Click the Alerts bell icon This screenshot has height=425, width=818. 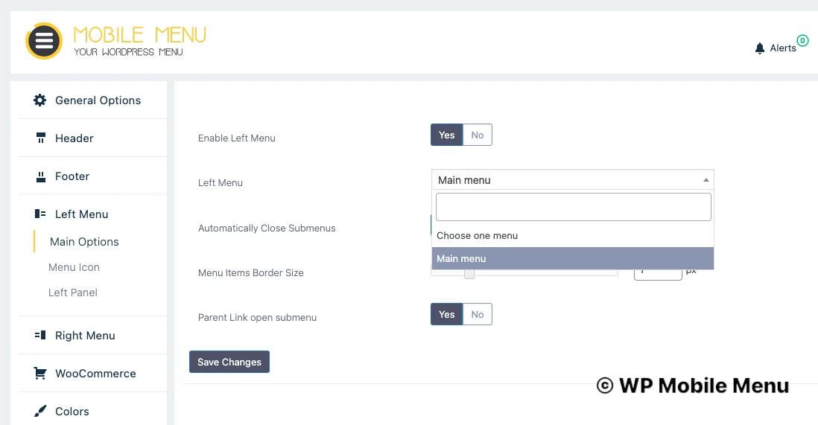pos(760,48)
